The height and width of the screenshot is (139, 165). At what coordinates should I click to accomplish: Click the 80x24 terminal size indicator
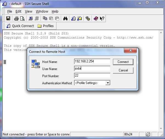128,134
